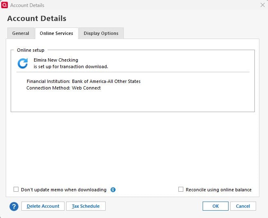This screenshot has height=218, width=268.
Task: Close the Account Details dialog window
Action: pos(263,5)
